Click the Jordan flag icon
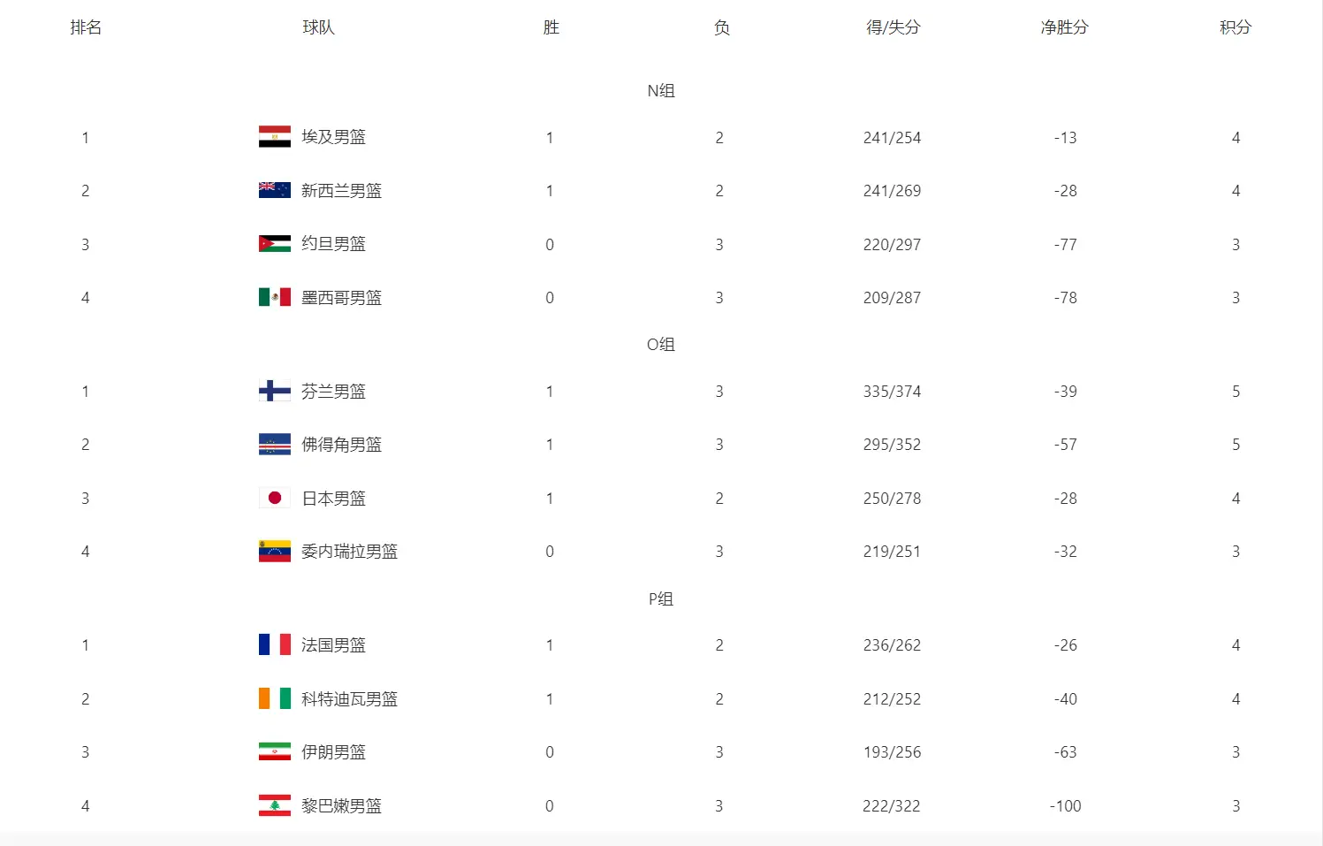This screenshot has height=846, width=1323. [x=274, y=244]
